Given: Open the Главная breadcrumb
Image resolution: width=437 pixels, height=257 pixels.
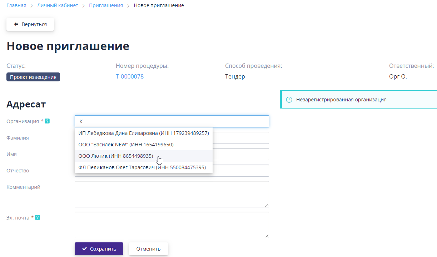Looking at the screenshot, I should (16, 5).
